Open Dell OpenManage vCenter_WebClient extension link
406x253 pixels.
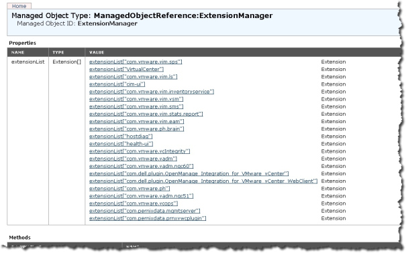pyautogui.click(x=203, y=181)
